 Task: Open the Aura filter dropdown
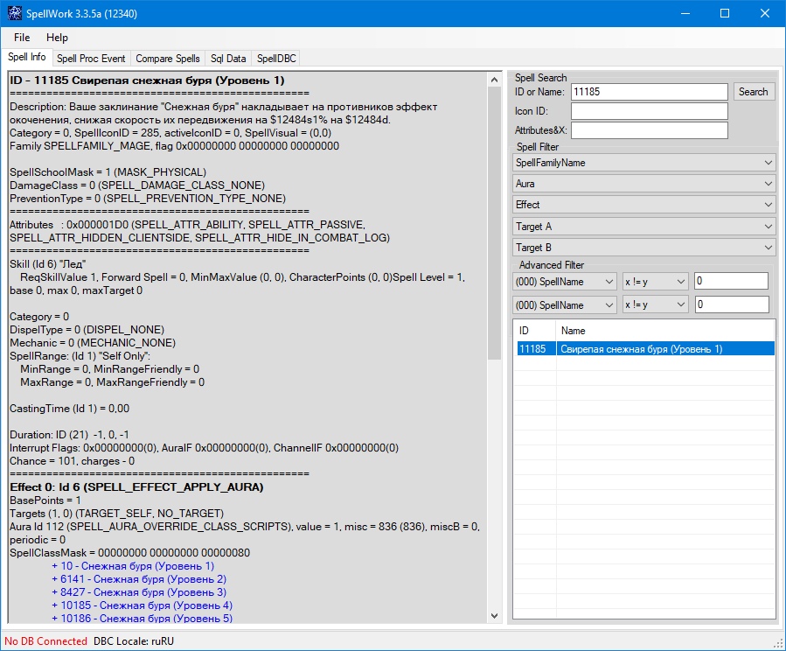tap(644, 184)
